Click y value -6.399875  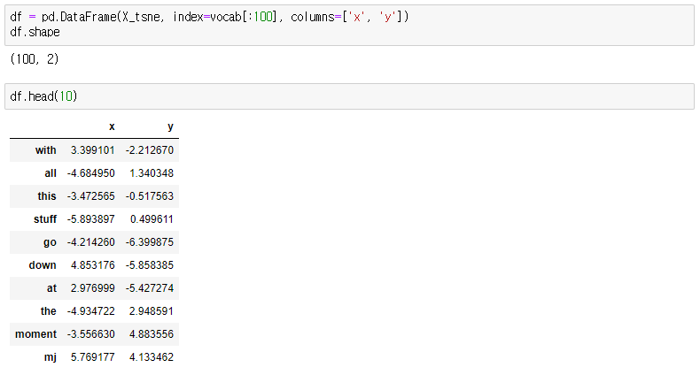pos(150,242)
